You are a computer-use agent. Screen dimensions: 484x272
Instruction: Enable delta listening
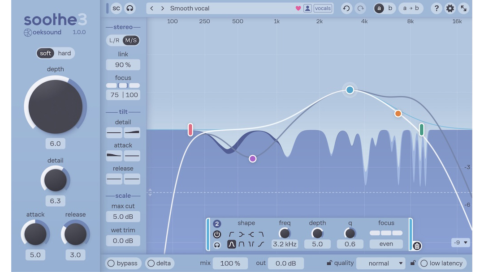(x=160, y=263)
